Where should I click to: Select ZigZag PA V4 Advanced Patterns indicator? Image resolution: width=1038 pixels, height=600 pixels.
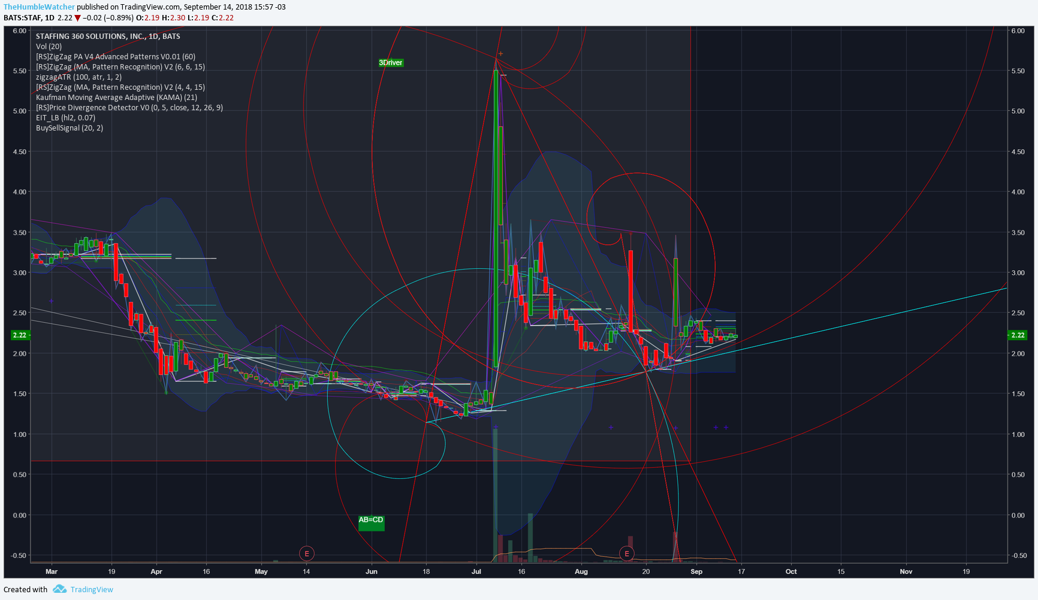(116, 57)
